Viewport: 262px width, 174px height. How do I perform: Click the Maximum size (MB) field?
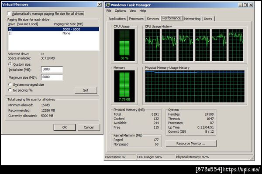point(52,77)
